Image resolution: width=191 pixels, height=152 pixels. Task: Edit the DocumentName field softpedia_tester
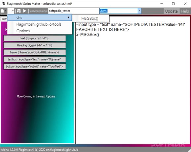pos(74,11)
